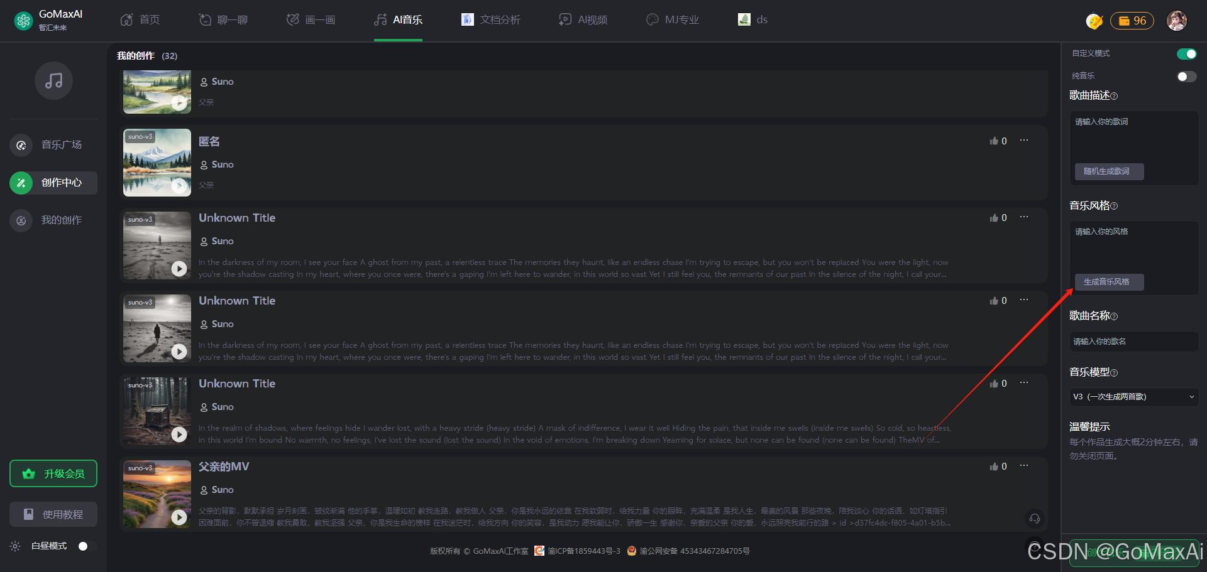Screen dimensions: 1207x572
Task: Select 创作中心 in the sidebar
Action: (53, 183)
